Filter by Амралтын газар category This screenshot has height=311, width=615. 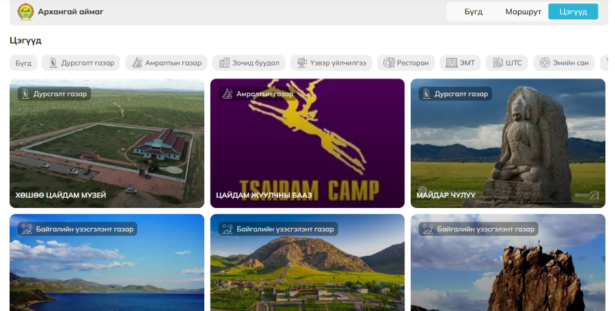pyautogui.click(x=166, y=63)
